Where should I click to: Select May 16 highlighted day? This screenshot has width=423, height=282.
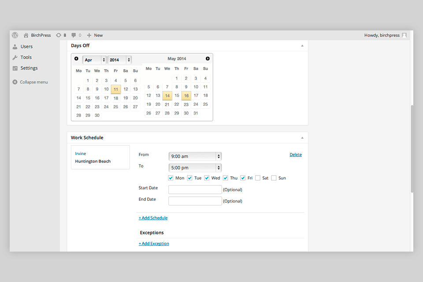(x=186, y=96)
